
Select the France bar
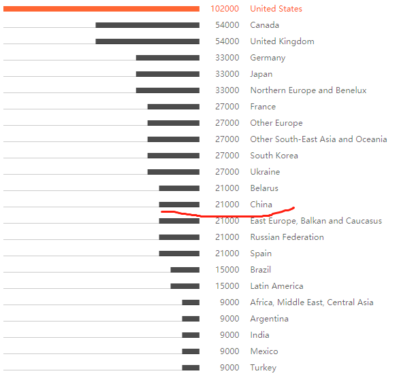[174, 107]
